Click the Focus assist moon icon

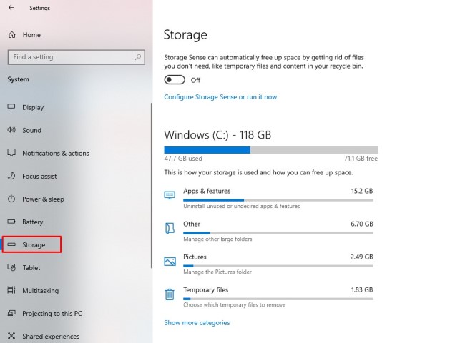tap(11, 176)
